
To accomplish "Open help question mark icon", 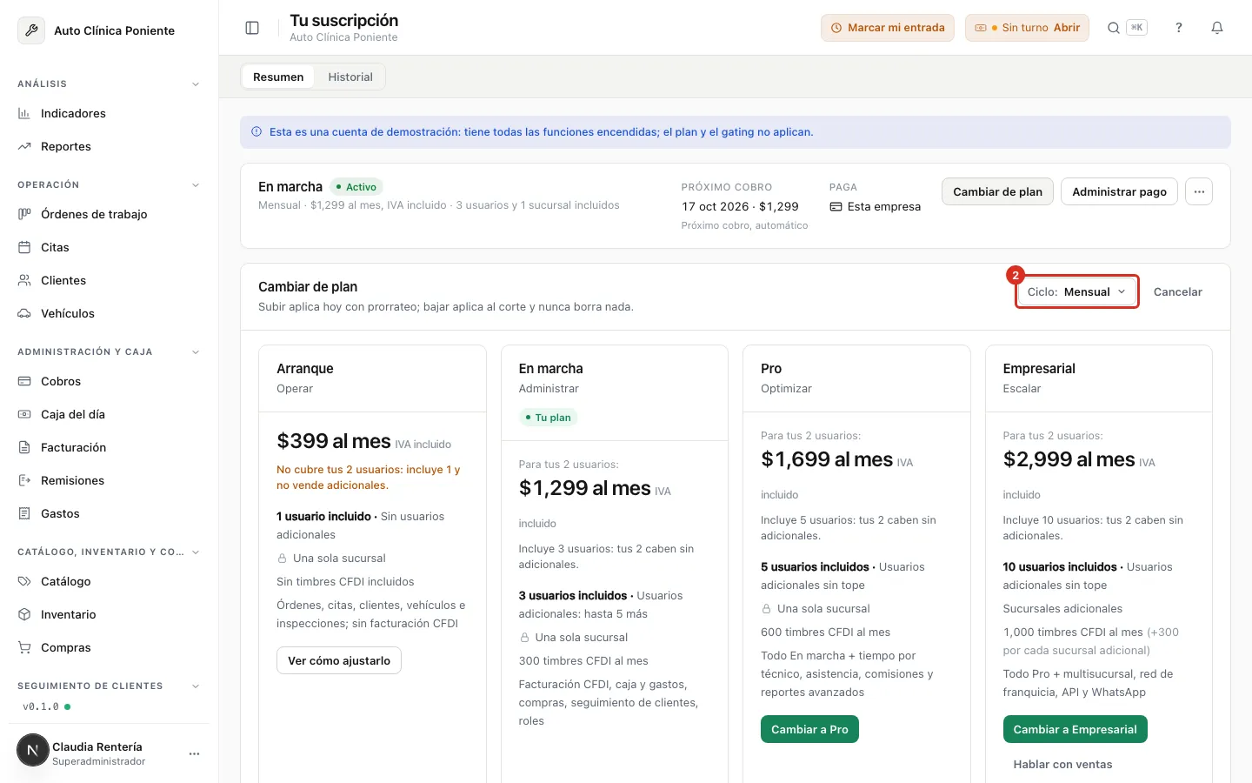I will [1179, 28].
